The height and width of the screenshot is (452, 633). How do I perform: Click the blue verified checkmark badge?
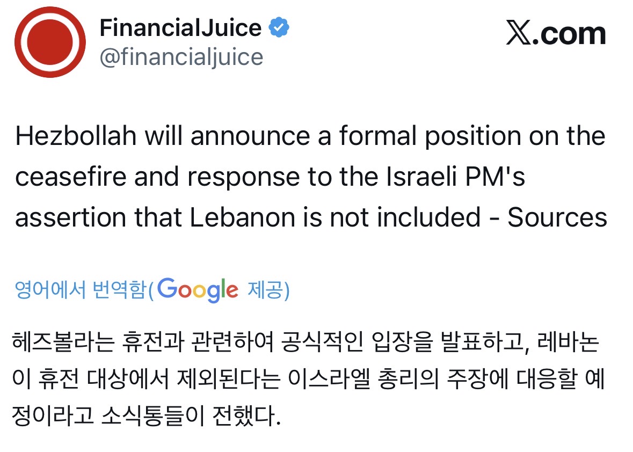279,28
